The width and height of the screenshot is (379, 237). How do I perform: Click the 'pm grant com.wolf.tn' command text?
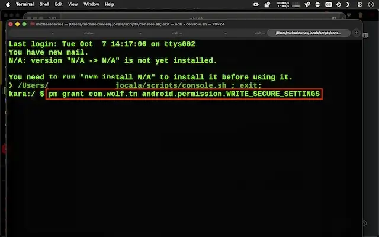[x=184, y=94]
